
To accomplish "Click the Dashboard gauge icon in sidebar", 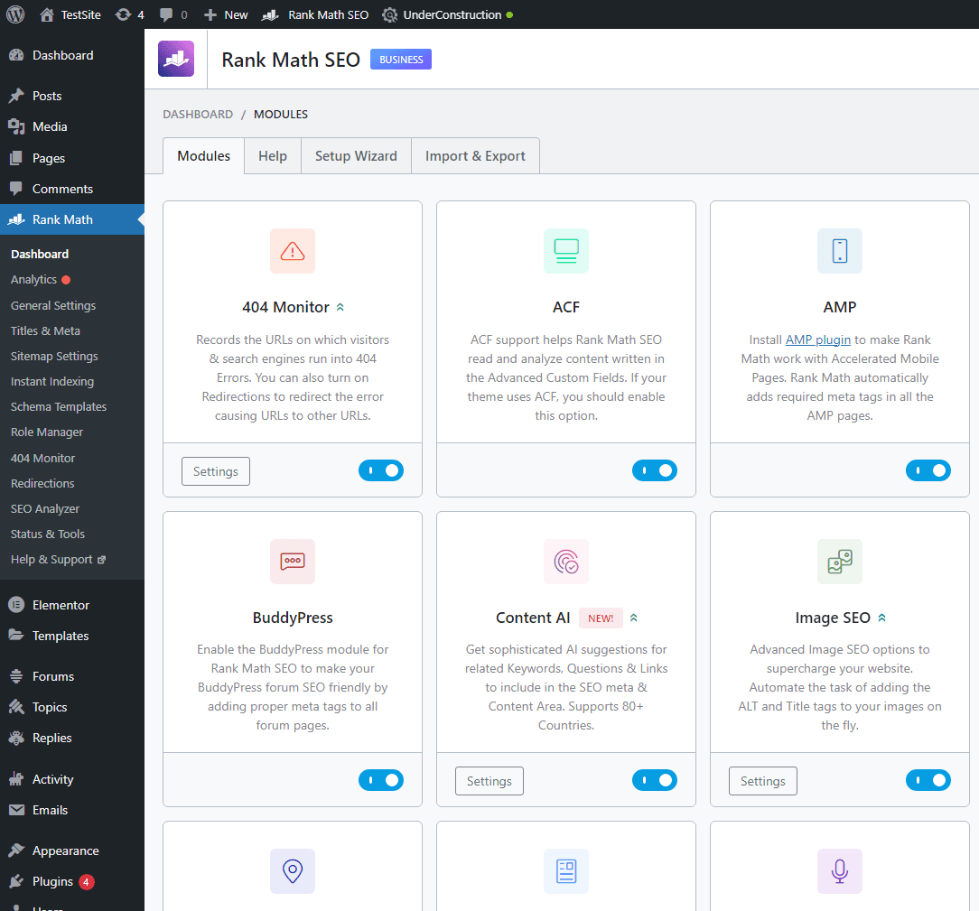I will (16, 56).
